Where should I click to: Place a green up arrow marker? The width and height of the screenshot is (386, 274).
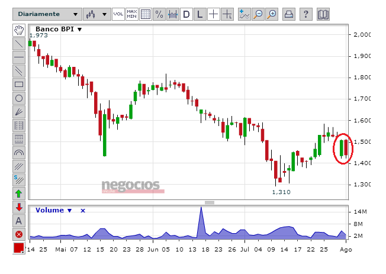(x=19, y=194)
